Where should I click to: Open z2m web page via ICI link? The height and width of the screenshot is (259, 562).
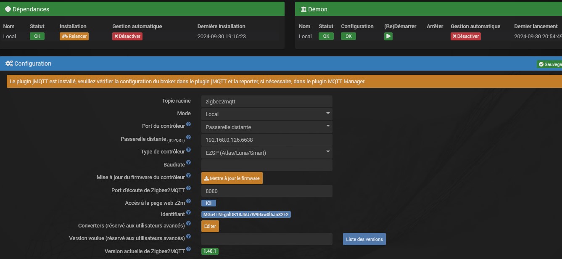[x=208, y=203]
